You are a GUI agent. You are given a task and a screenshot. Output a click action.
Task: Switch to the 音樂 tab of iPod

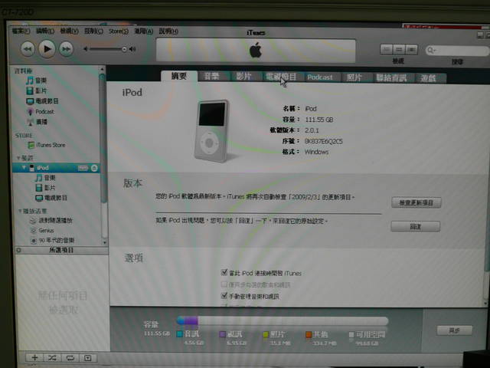click(211, 77)
